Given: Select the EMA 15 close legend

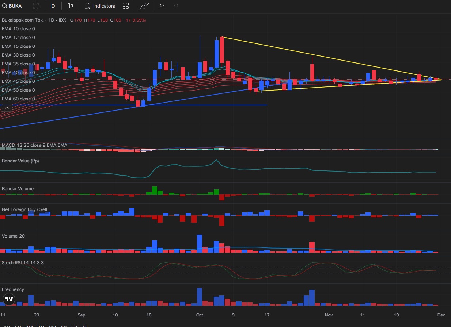Looking at the screenshot, I should pos(18,46).
